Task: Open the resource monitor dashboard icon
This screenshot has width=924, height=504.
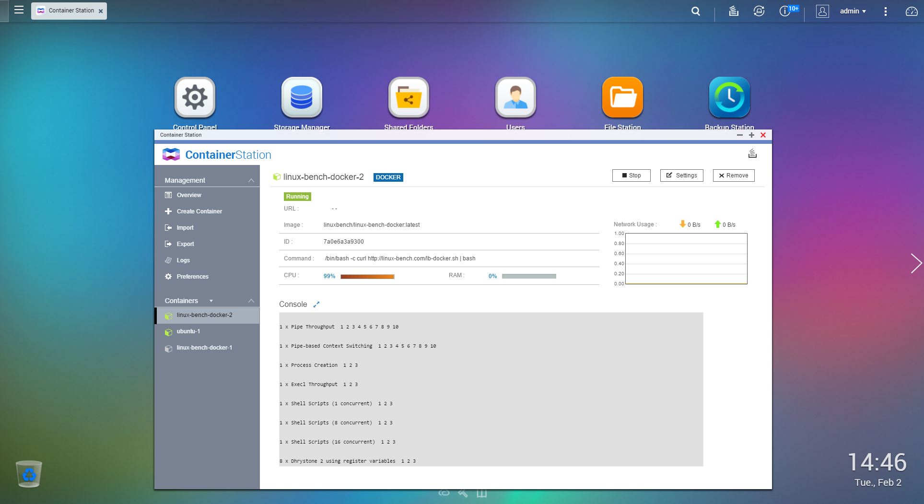Action: (x=911, y=11)
